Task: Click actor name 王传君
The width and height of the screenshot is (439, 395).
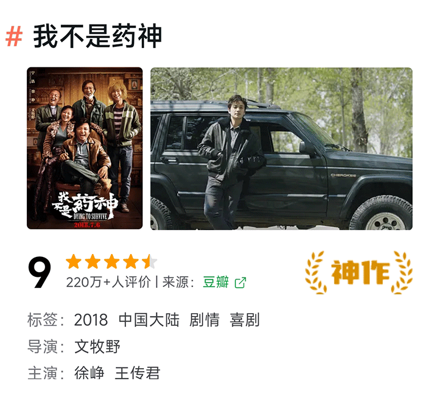Action: click(138, 373)
